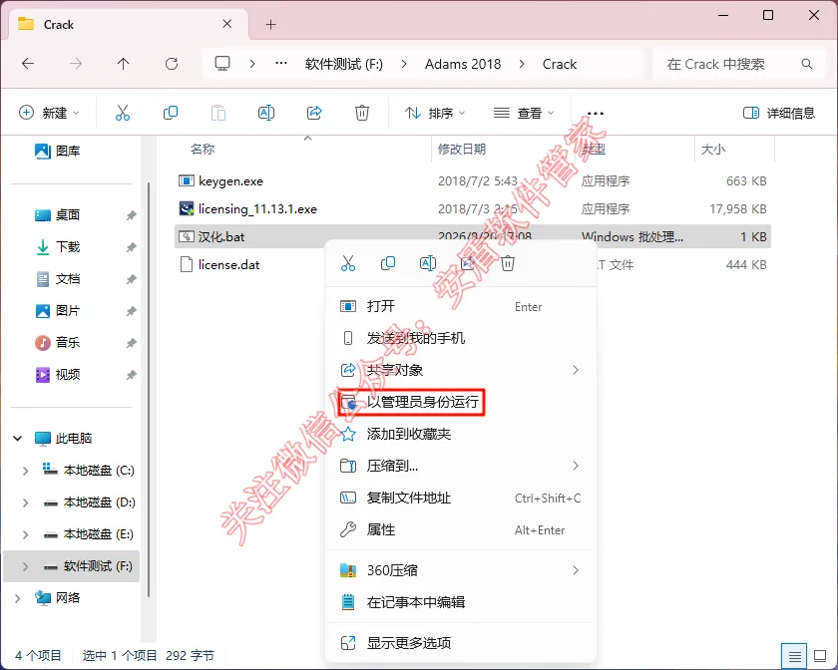Click the context menu Rename icon
Image resolution: width=838 pixels, height=670 pixels.
[x=428, y=263]
